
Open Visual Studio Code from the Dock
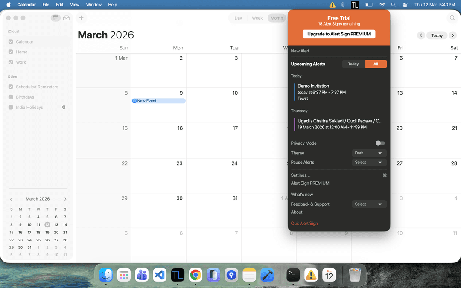click(x=160, y=275)
